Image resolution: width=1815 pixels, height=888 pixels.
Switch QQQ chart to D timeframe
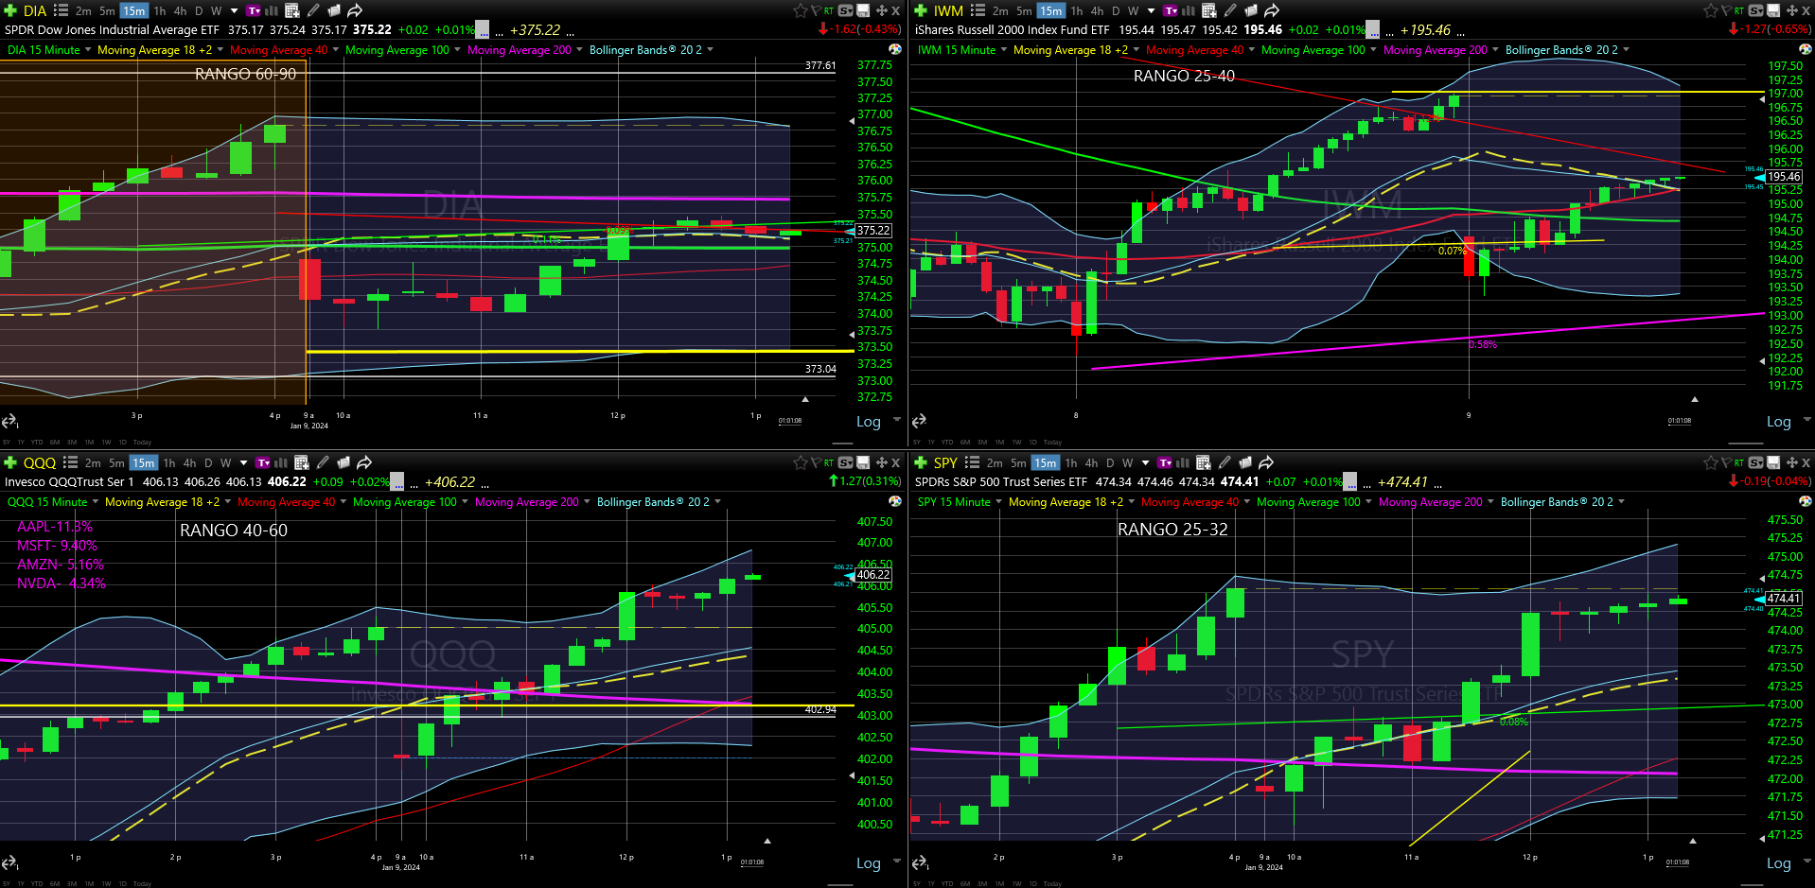pyautogui.click(x=208, y=463)
